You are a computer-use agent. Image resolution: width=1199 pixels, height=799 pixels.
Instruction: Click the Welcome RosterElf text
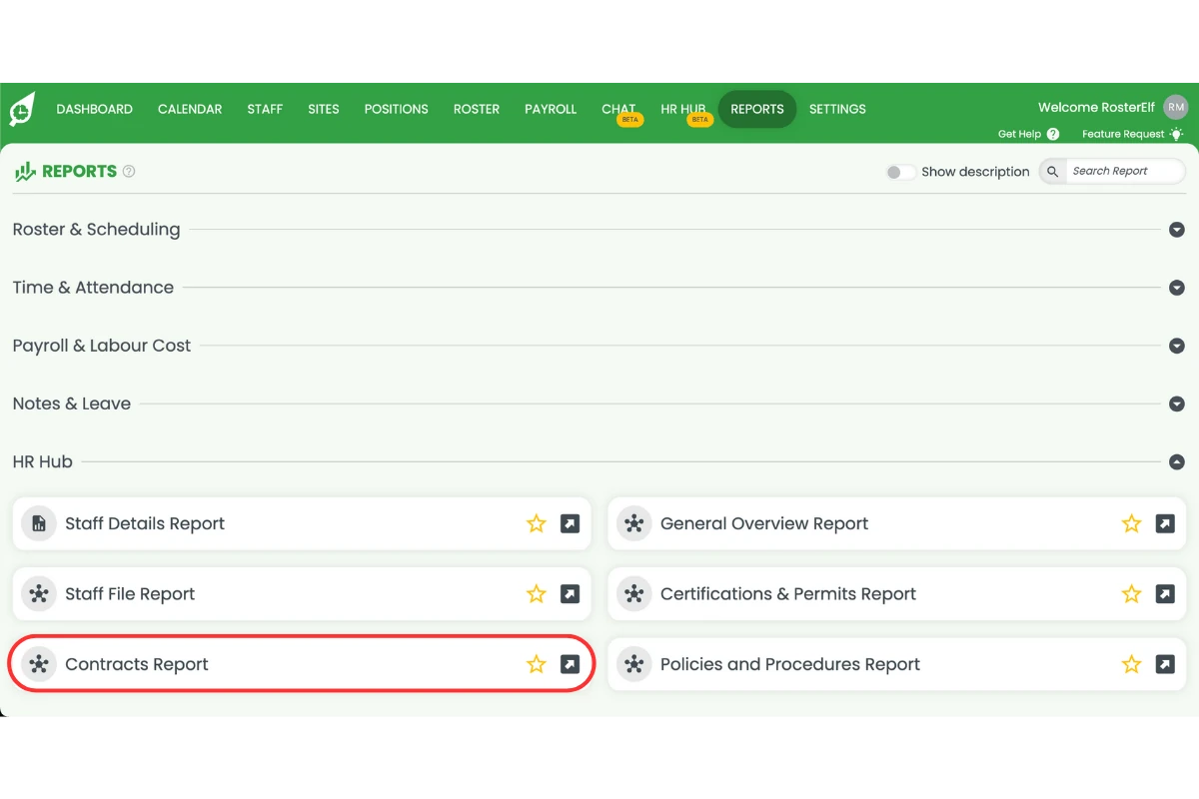click(1096, 108)
